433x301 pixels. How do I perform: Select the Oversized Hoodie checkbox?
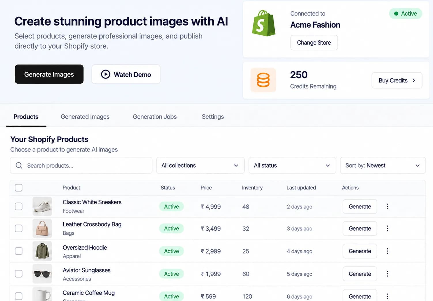click(18, 251)
